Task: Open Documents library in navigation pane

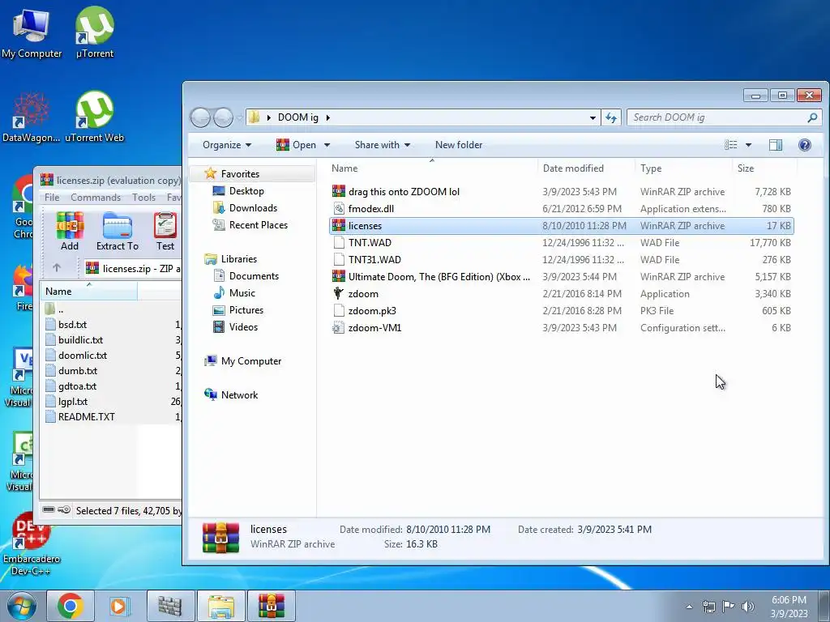Action: (254, 276)
